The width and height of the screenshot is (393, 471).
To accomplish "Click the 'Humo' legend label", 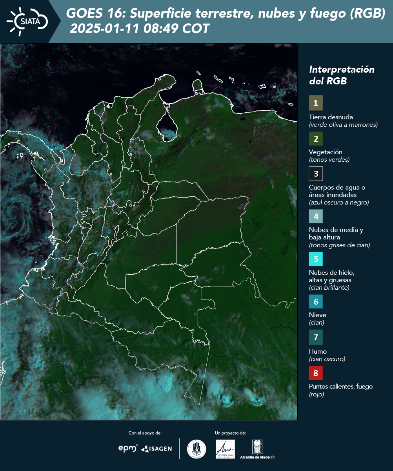I will click(x=318, y=351).
